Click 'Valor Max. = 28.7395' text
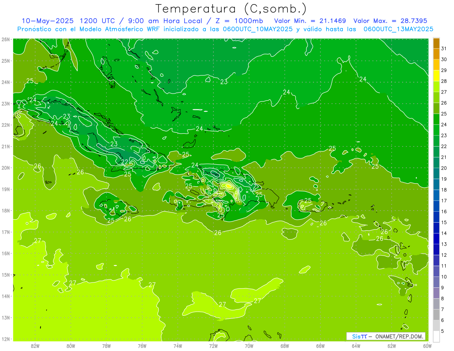Viewport: 454px width, 351px height. [x=390, y=21]
